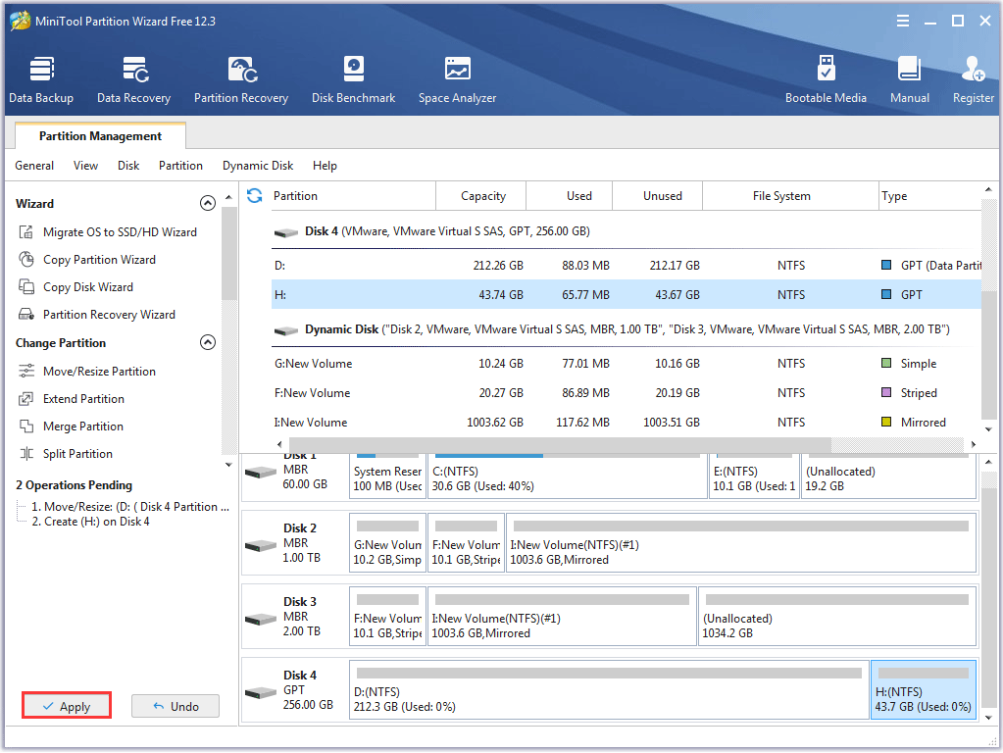This screenshot has width=1003, height=753.
Task: Click the green Simple type swatch
Action: tap(886, 363)
